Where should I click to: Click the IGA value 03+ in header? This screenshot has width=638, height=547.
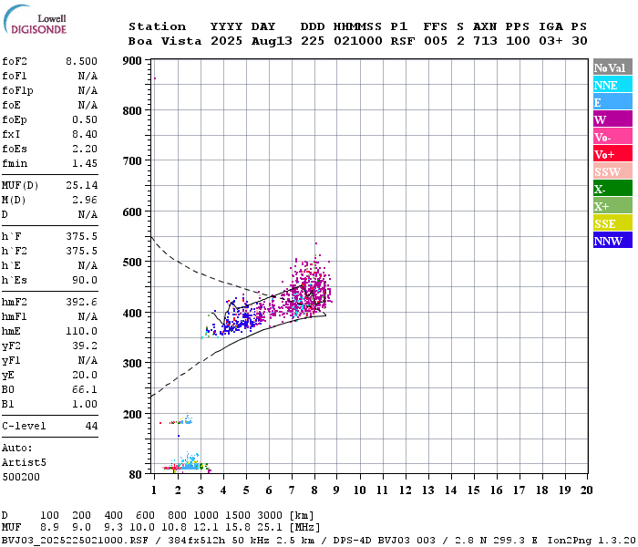(551, 41)
